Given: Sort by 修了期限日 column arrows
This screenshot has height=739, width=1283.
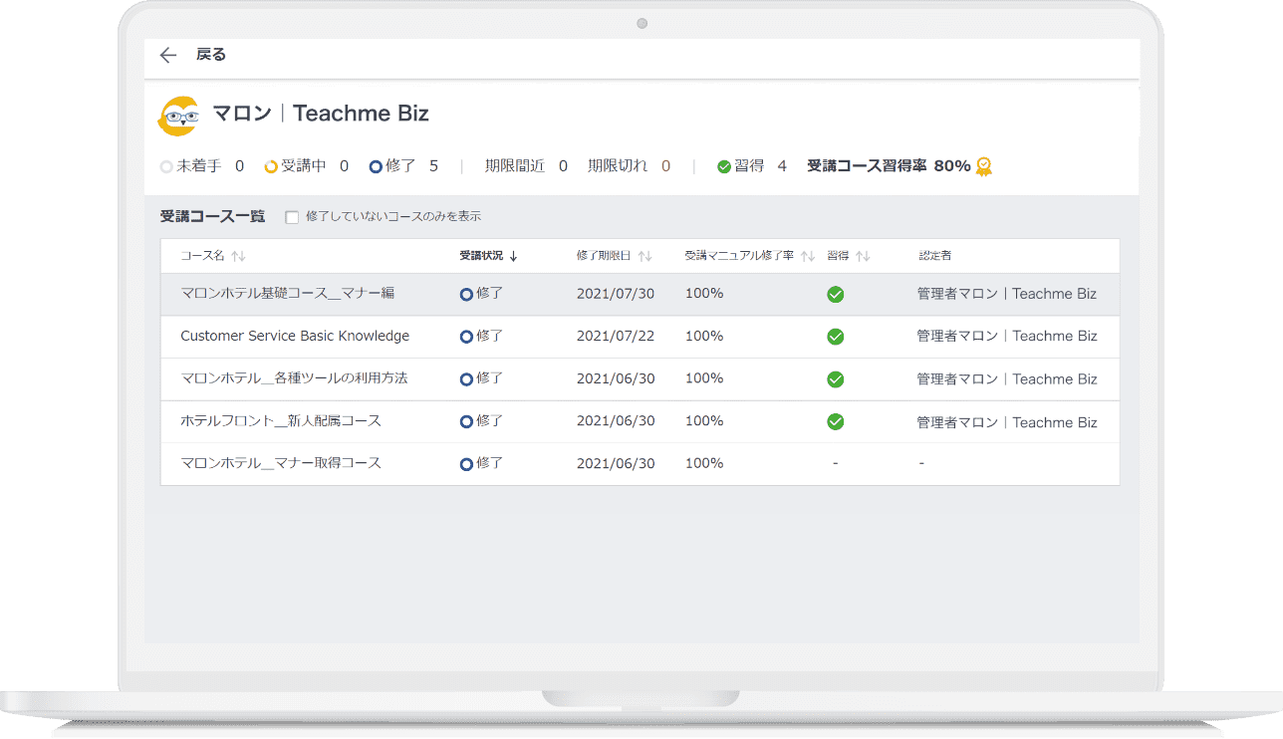Looking at the screenshot, I should [645, 256].
